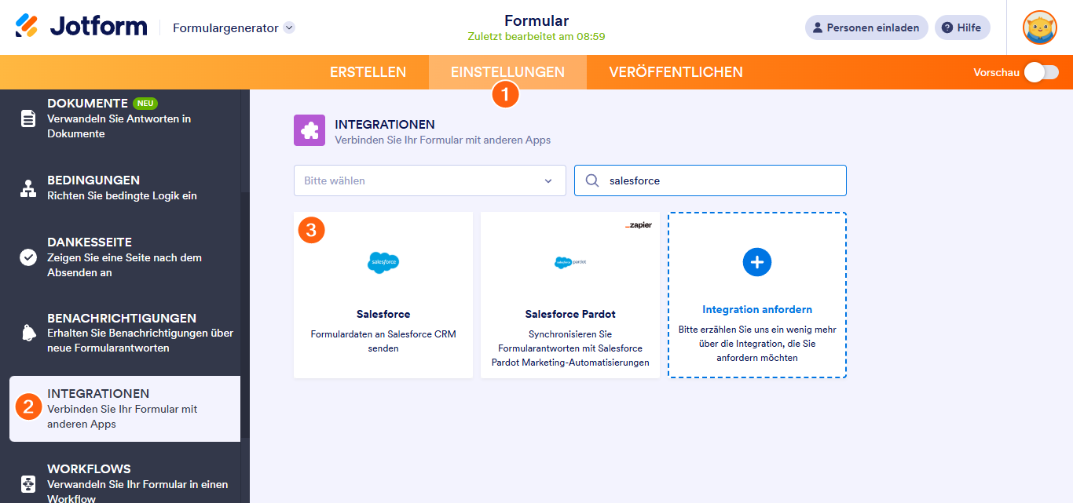
Task: Expand the Formulargenerator chevron next to the title
Action: (289, 27)
